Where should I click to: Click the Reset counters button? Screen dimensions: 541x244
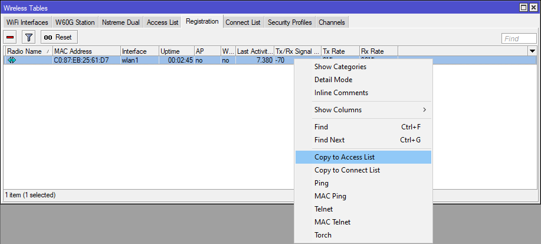59,37
